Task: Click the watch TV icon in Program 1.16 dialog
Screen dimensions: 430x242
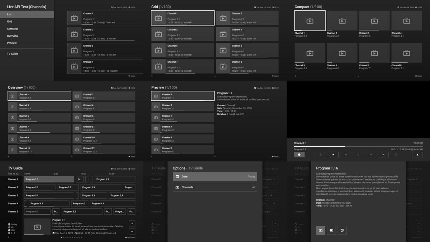Action: pyautogui.click(x=321, y=230)
